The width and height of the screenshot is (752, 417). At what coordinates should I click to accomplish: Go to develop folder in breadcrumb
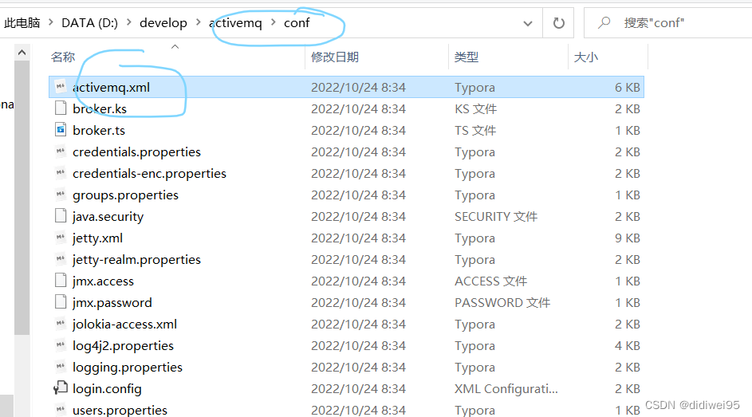[x=163, y=22]
